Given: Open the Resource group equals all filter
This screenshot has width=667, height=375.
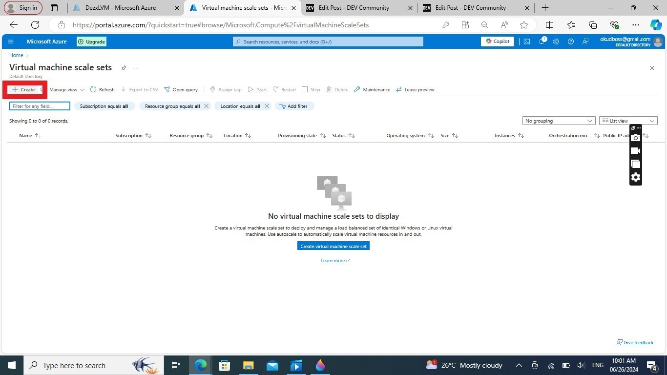Looking at the screenshot, I should pos(172,106).
